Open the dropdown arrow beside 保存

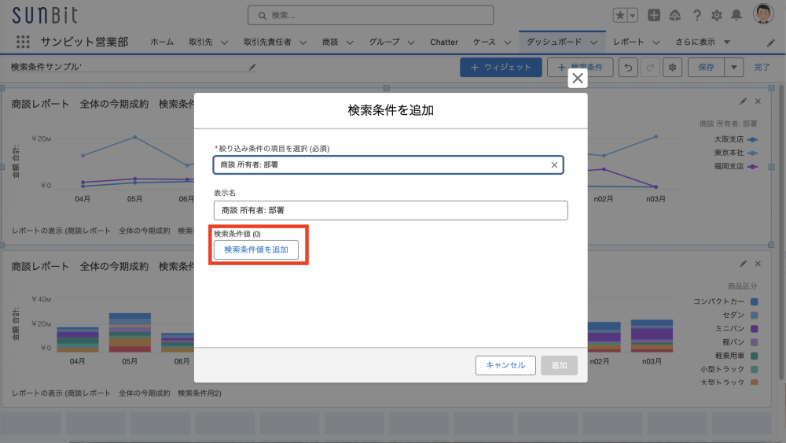click(x=733, y=68)
